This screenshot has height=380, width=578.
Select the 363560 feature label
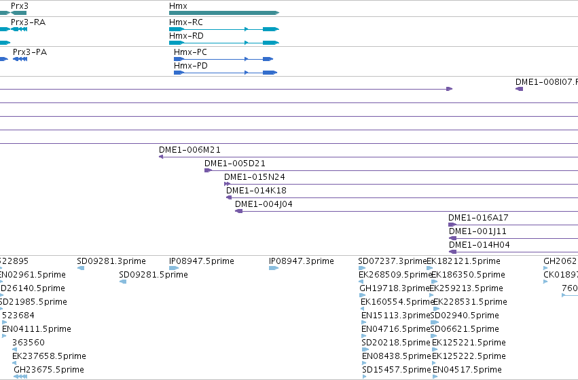tap(29, 343)
